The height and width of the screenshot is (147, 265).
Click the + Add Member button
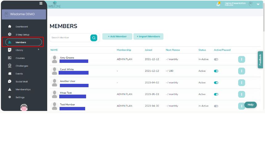117,36
